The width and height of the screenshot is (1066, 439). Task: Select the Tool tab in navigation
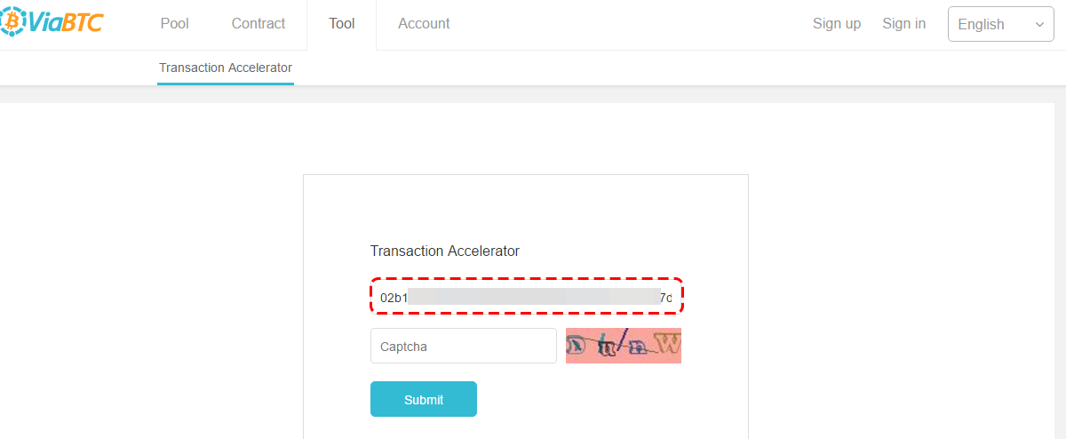point(342,24)
